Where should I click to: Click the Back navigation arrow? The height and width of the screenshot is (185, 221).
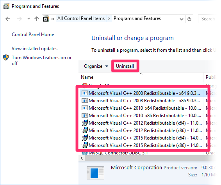(x=8, y=19)
